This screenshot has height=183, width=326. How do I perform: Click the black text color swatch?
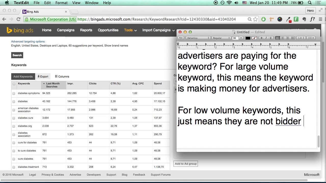pos(248,38)
